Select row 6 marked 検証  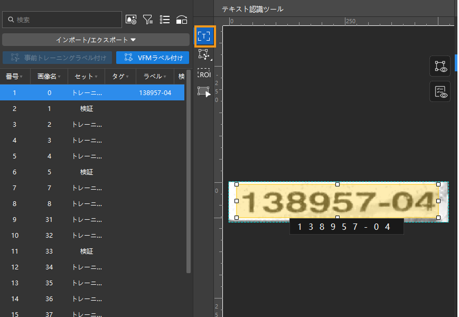[x=87, y=172]
